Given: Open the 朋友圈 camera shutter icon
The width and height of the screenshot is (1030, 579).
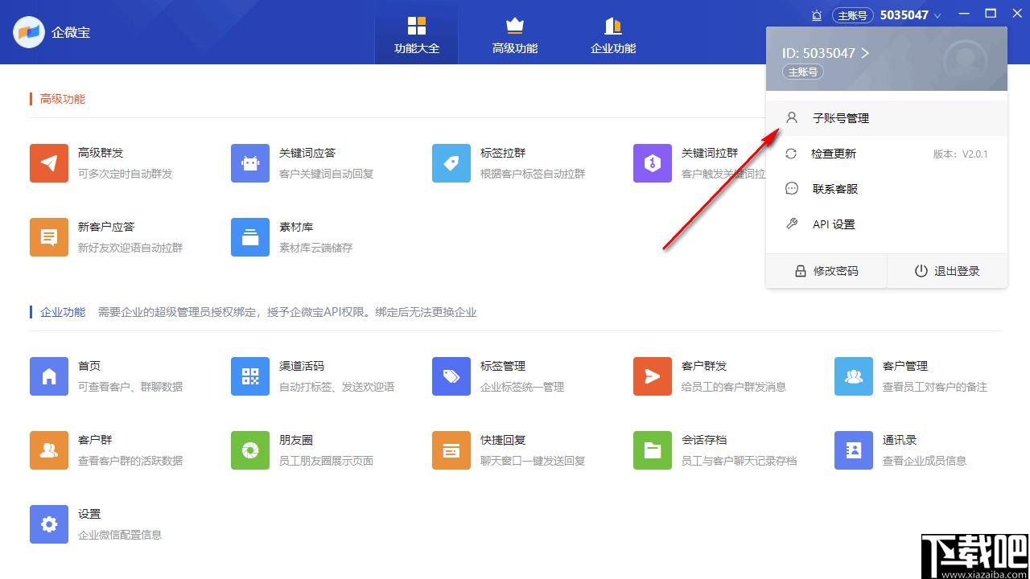Looking at the screenshot, I should click(250, 450).
